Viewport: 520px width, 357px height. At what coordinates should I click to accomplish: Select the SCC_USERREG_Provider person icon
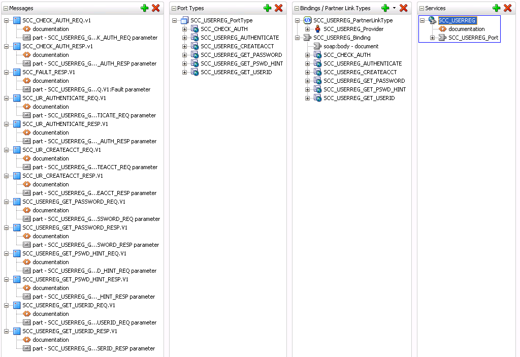pos(317,29)
